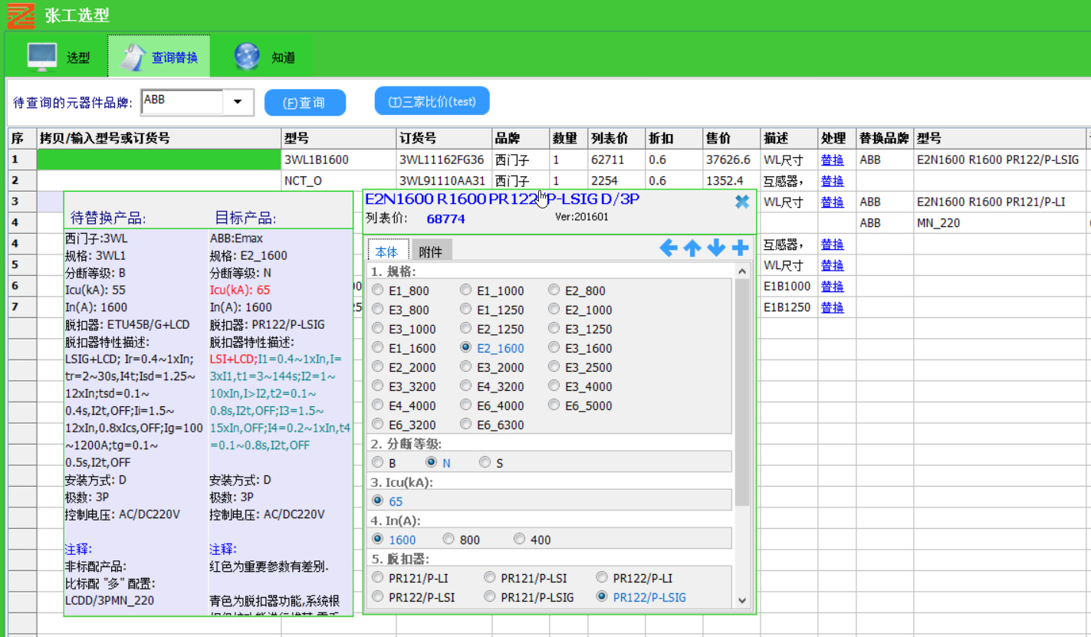Screen dimensions: 1091x637
Task: Click the blue down arrow icon
Action: (x=716, y=248)
